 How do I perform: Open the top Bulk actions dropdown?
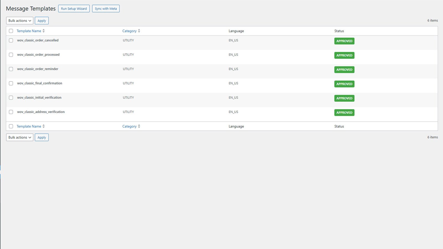click(x=20, y=21)
